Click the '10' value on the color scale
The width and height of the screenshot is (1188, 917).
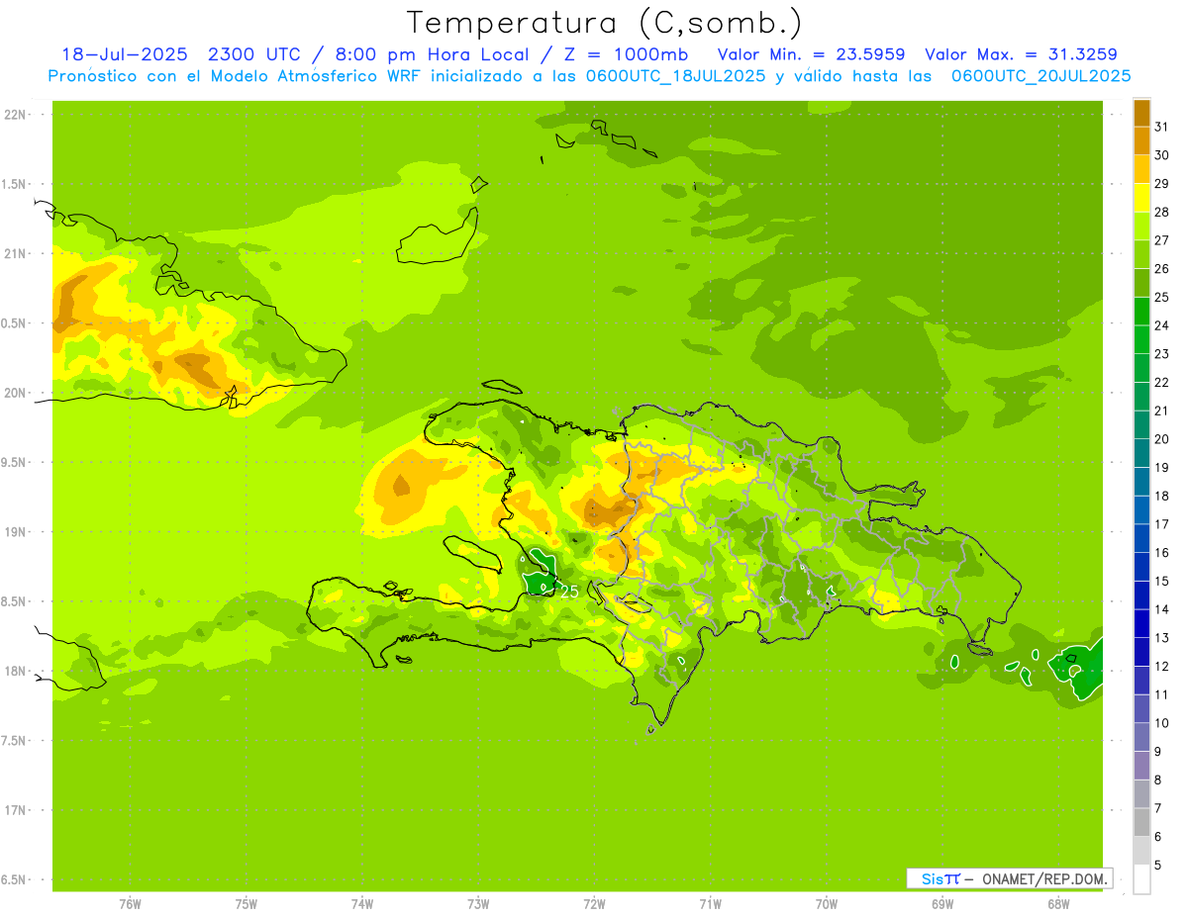point(1162,723)
